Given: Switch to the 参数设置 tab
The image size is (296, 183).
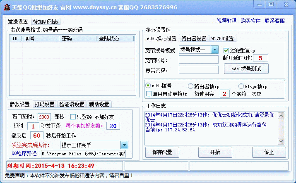Looking at the screenshot, I should coord(19,104).
